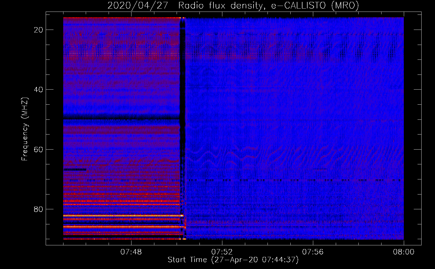Click the short black bar near 67 MHz
Image resolution: width=435 pixels, height=269 pixels.
coord(75,169)
